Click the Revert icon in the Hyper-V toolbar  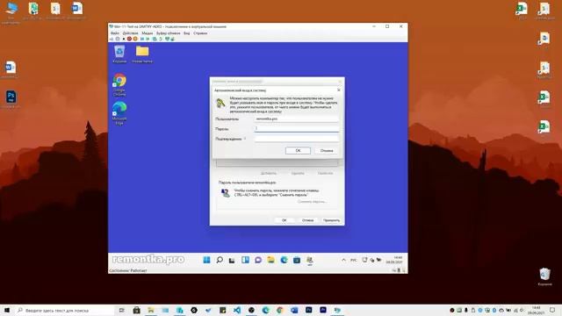click(161, 39)
